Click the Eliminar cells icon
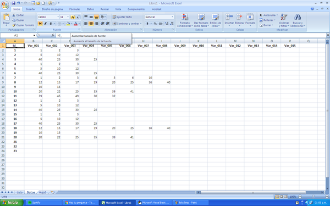 (239, 17)
